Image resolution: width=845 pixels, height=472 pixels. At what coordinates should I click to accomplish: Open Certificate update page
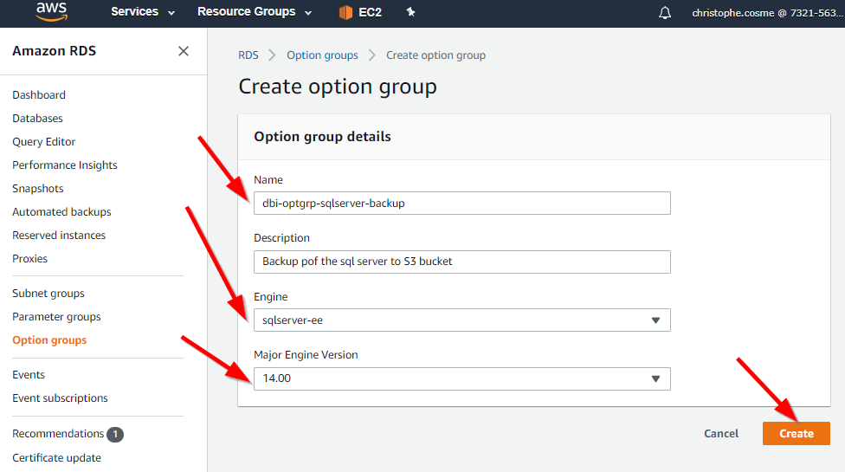pyautogui.click(x=56, y=458)
